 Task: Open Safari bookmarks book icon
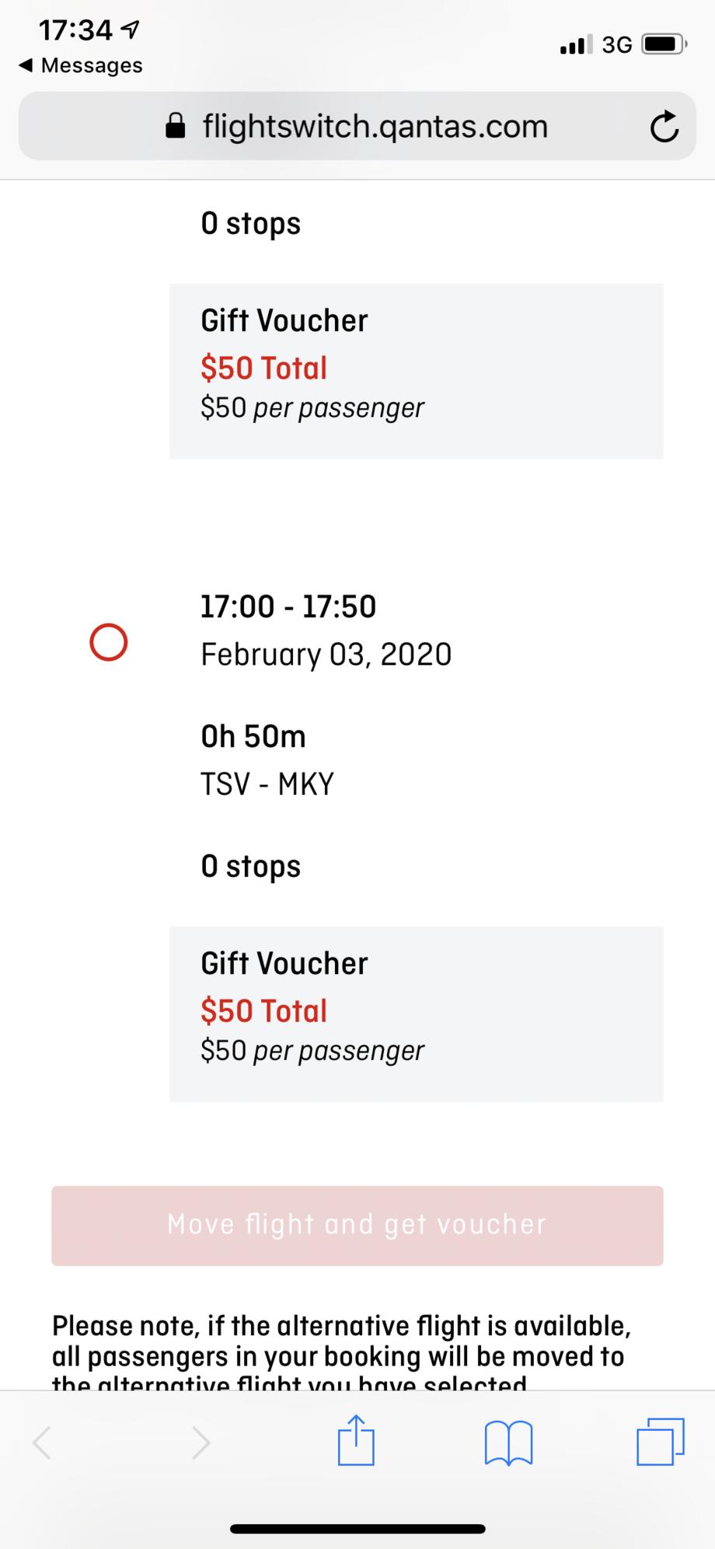click(508, 1442)
